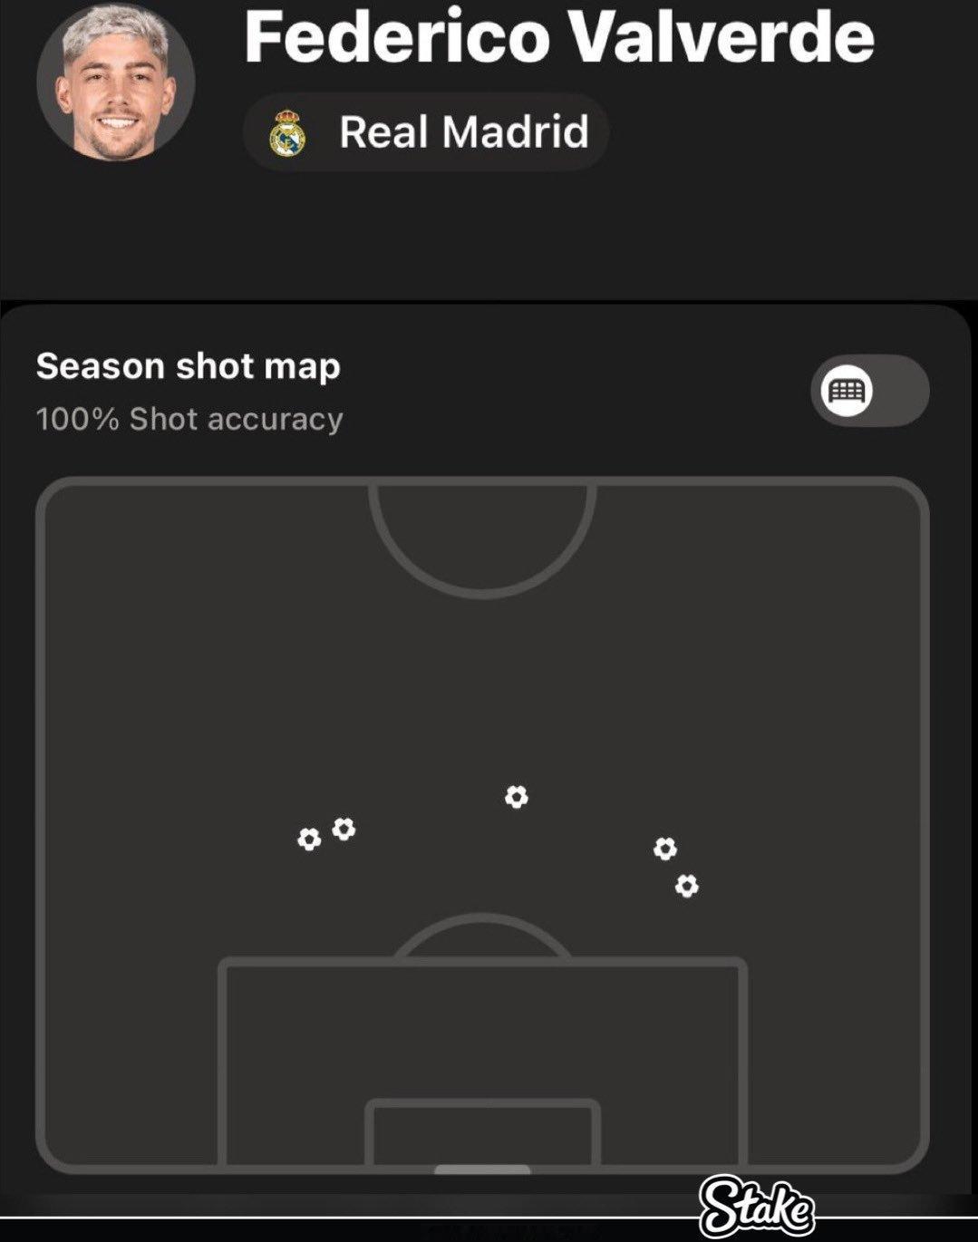
Task: Click the Real Madrid crest icon
Action: [x=287, y=133]
